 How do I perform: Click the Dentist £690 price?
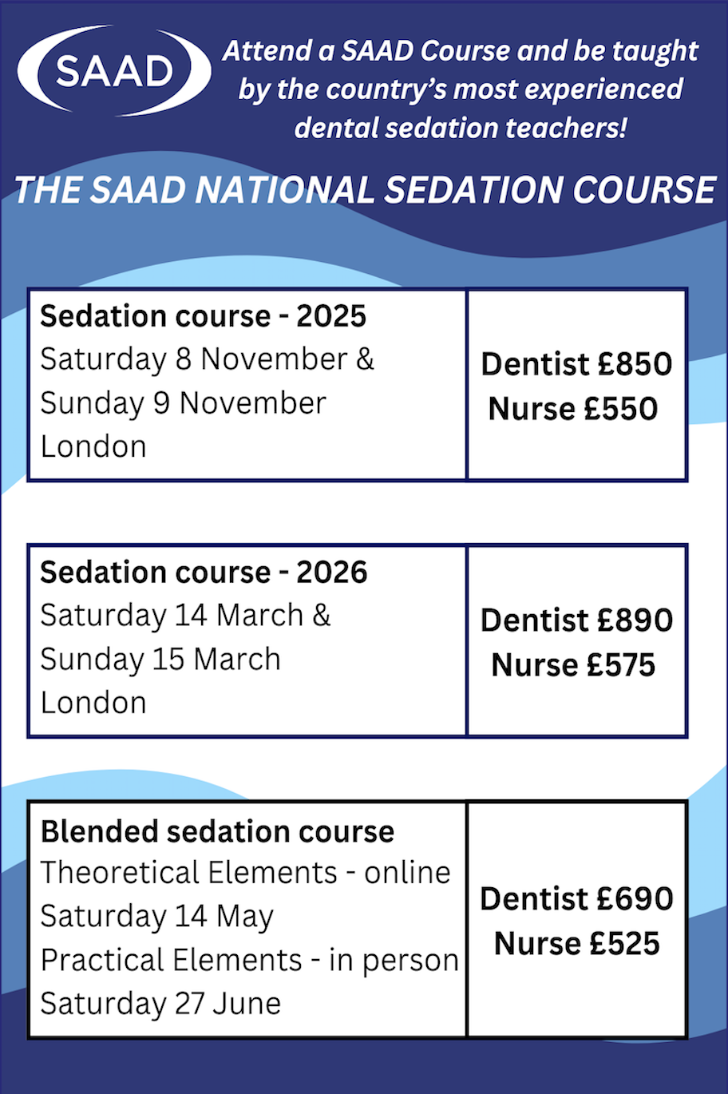[x=576, y=899]
